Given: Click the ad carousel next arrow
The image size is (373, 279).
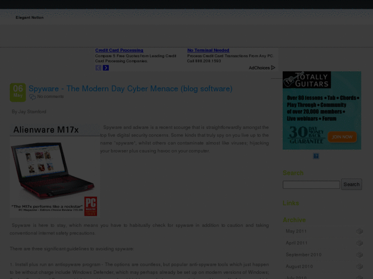Looking at the screenshot, I should pyautogui.click(x=106, y=68).
